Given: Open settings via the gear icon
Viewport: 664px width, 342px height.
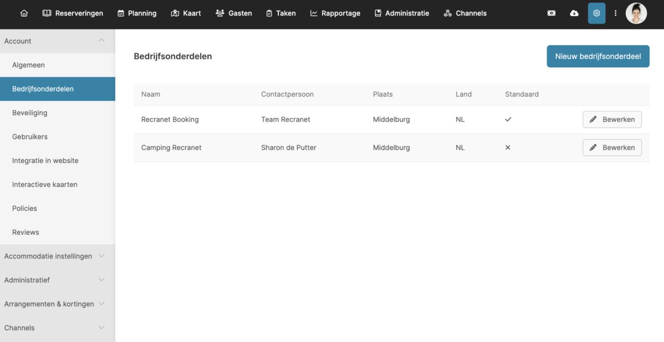Looking at the screenshot, I should tap(596, 13).
